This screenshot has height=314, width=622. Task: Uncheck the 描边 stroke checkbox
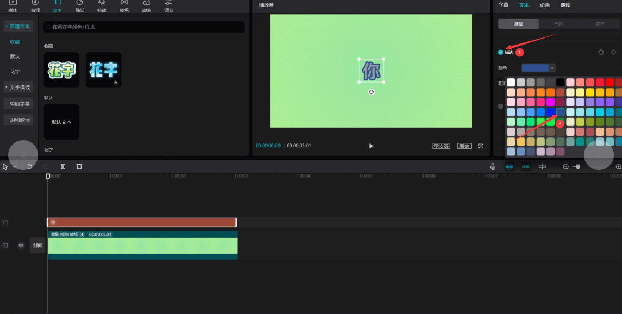pos(501,52)
